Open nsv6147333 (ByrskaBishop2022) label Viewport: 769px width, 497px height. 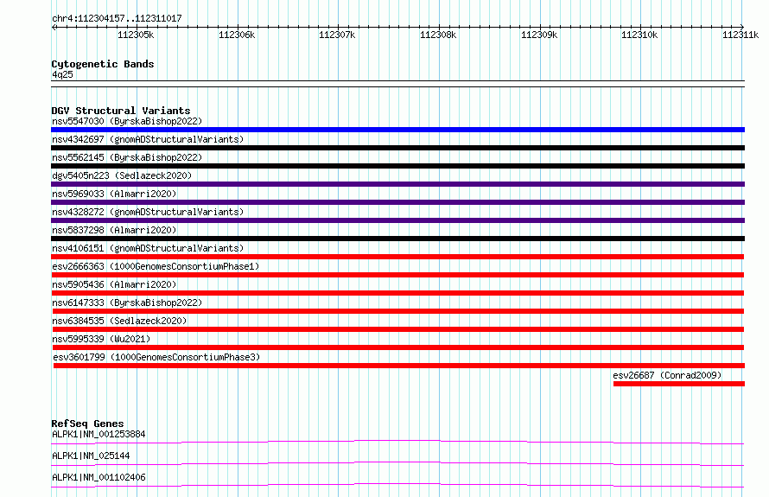click(127, 303)
